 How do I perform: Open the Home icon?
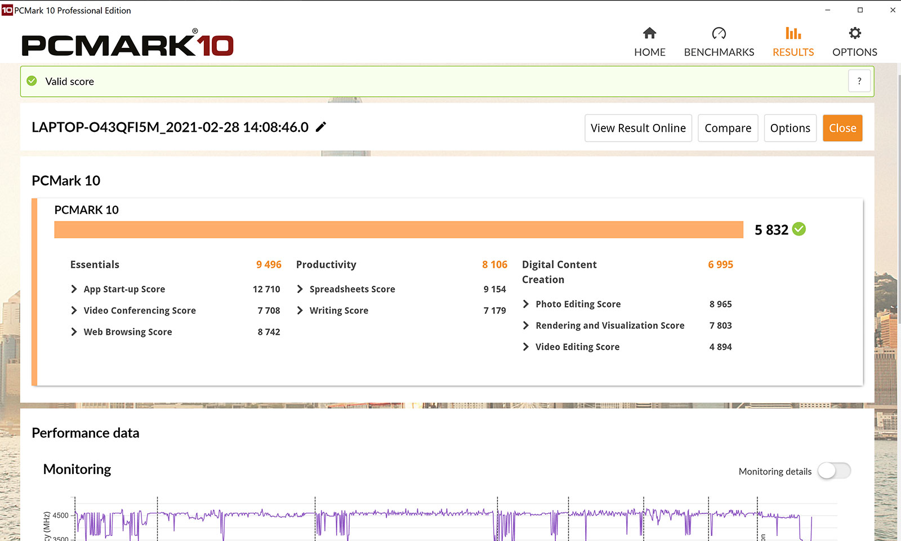point(649,33)
